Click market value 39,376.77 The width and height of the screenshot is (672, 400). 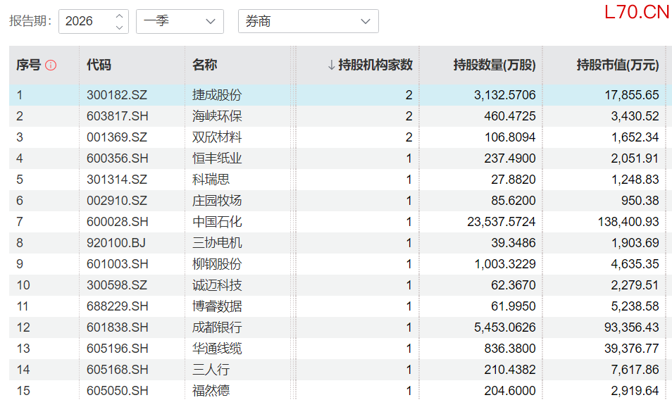[x=632, y=349]
